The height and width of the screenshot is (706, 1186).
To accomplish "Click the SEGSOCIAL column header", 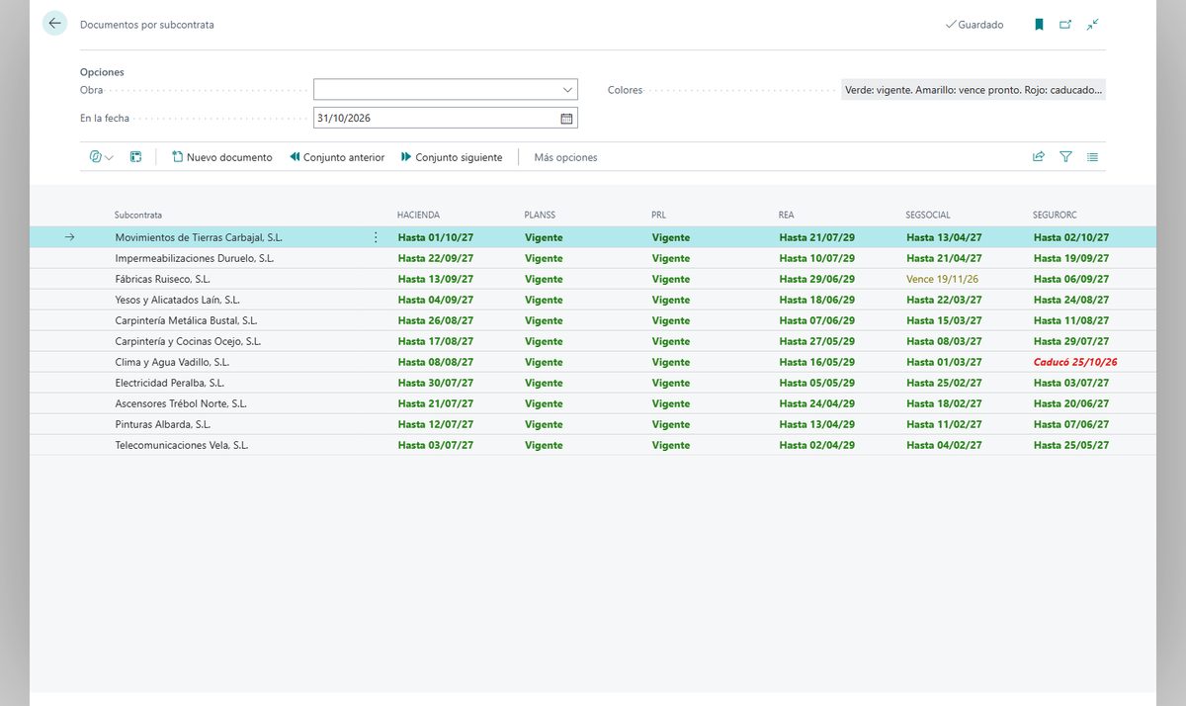I will (928, 215).
